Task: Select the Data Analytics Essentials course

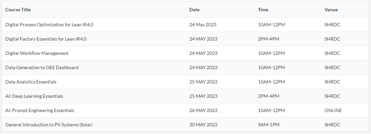Action: pos(31,82)
